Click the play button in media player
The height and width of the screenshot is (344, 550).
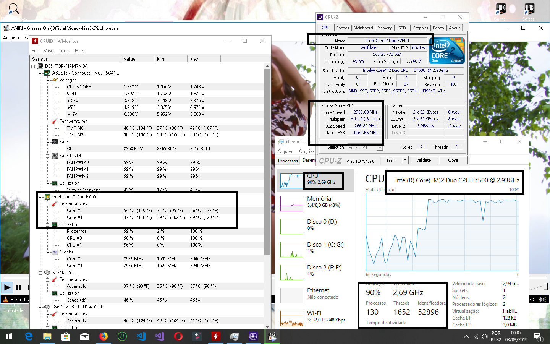point(7,287)
